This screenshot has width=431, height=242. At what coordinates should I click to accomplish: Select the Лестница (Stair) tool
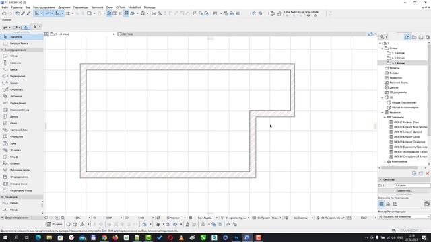tap(22, 96)
